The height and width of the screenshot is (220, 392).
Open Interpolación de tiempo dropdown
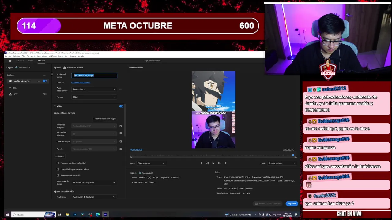[94, 182]
